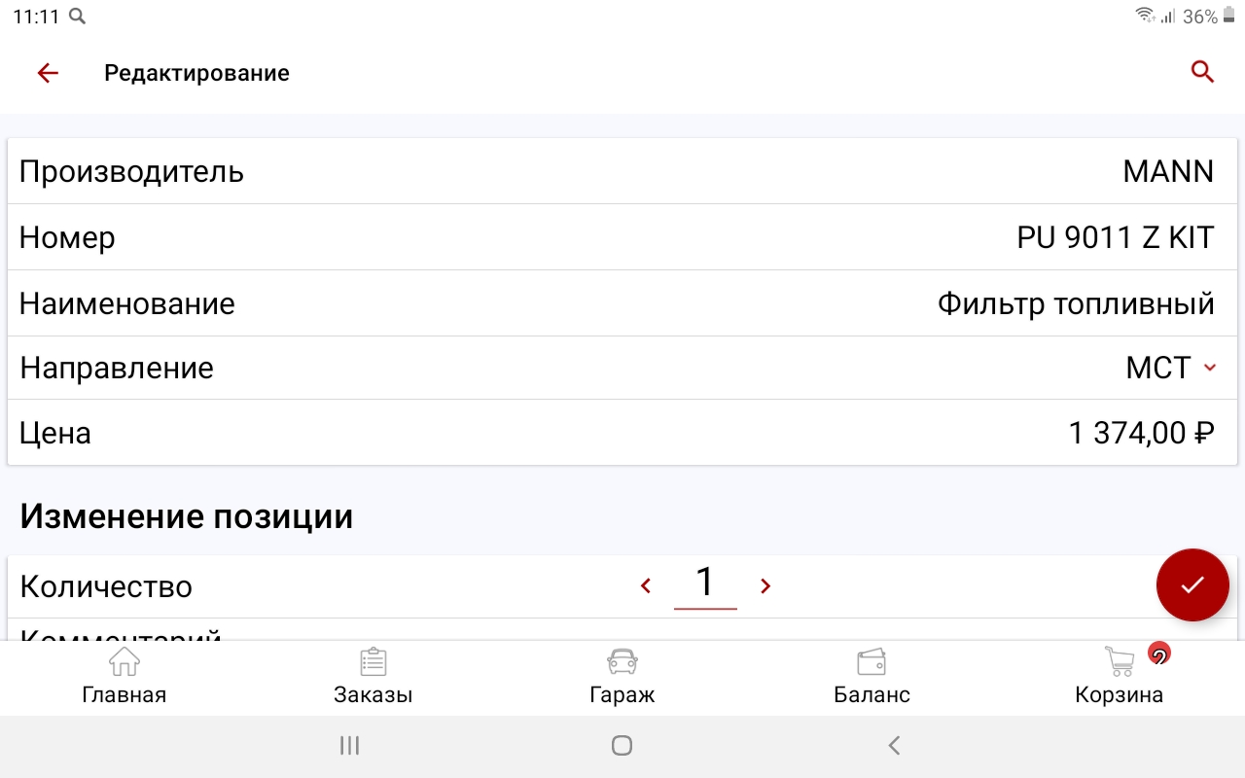Expand the Направление МСТ dropdown
The height and width of the screenshot is (778, 1245).
(x=1171, y=368)
